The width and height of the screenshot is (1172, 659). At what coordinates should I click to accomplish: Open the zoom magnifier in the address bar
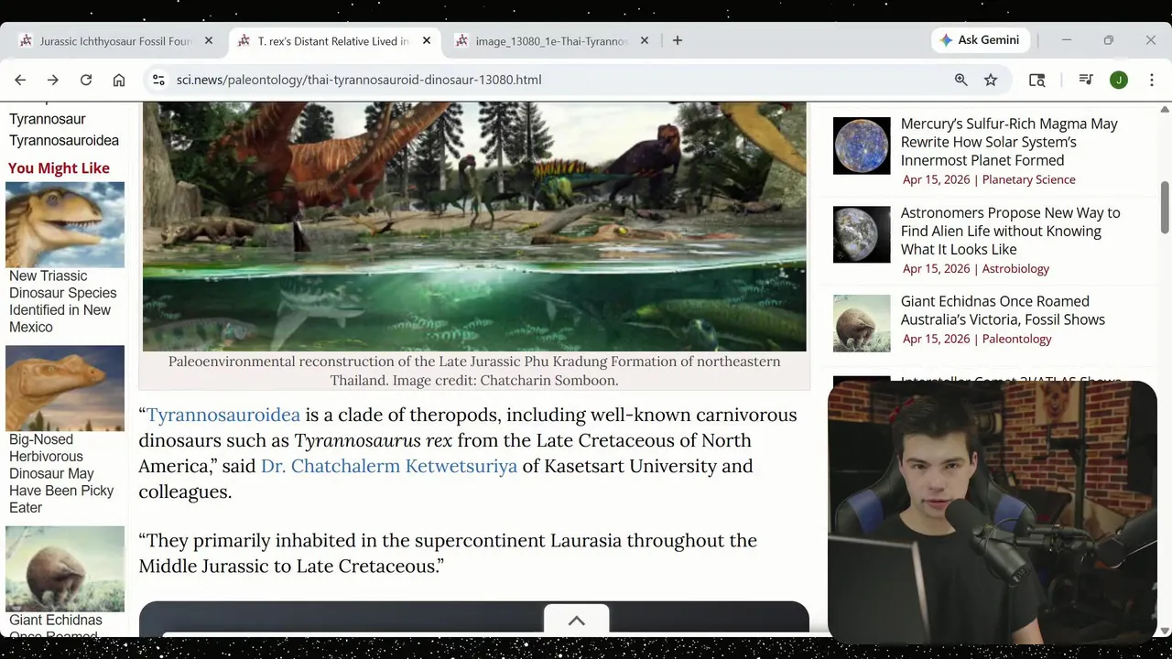961,80
